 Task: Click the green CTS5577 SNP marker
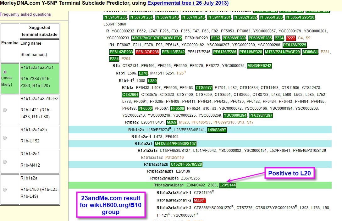point(204,88)
